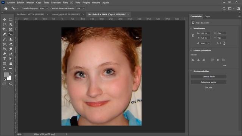Align vertical centers icon
Viewport: 242px width, 136px height.
coord(218,60)
